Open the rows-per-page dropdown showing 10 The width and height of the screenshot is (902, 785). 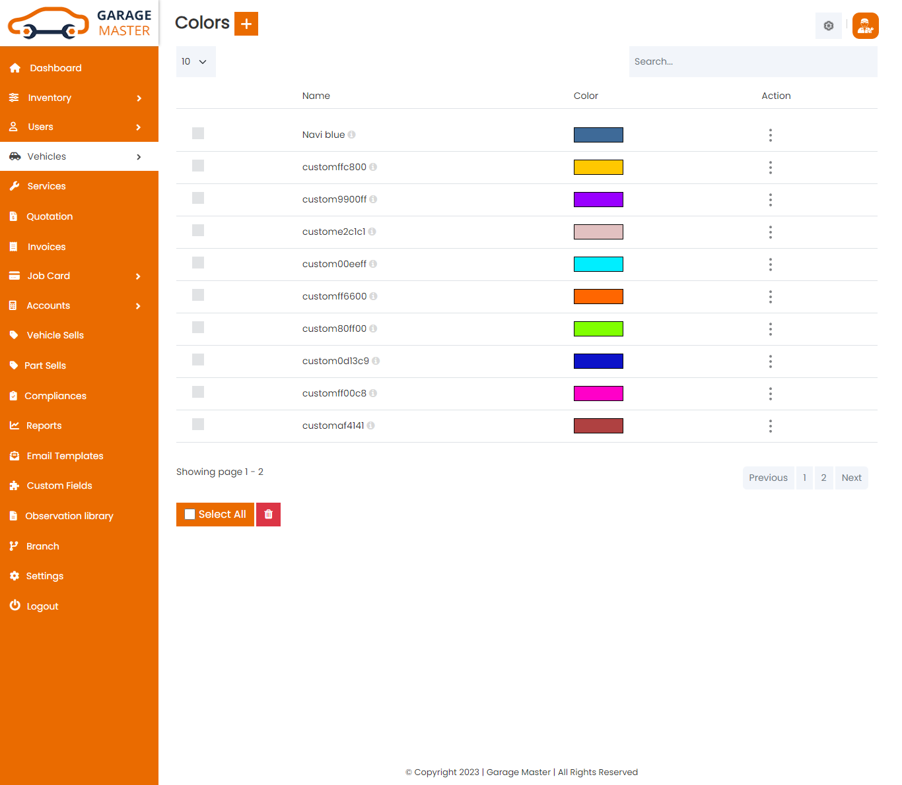[x=195, y=61]
